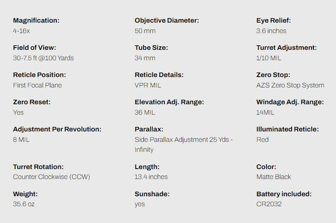Select the 14MIL windage range value
Screen dimensions: 336x223
pos(265,113)
